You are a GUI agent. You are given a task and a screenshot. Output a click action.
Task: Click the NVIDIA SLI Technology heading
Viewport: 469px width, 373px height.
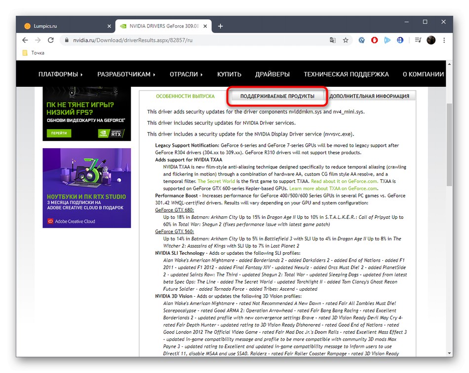(x=180, y=253)
